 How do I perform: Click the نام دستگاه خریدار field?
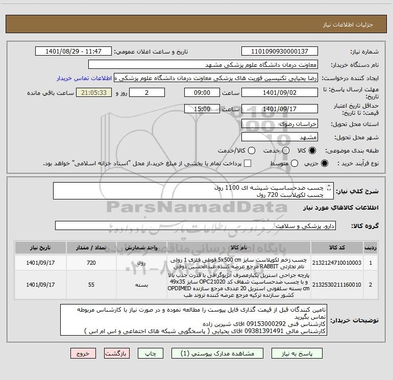coord(203,65)
